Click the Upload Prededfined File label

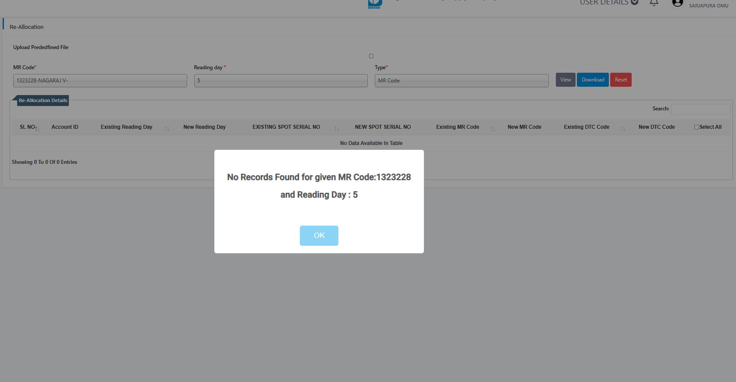point(41,47)
